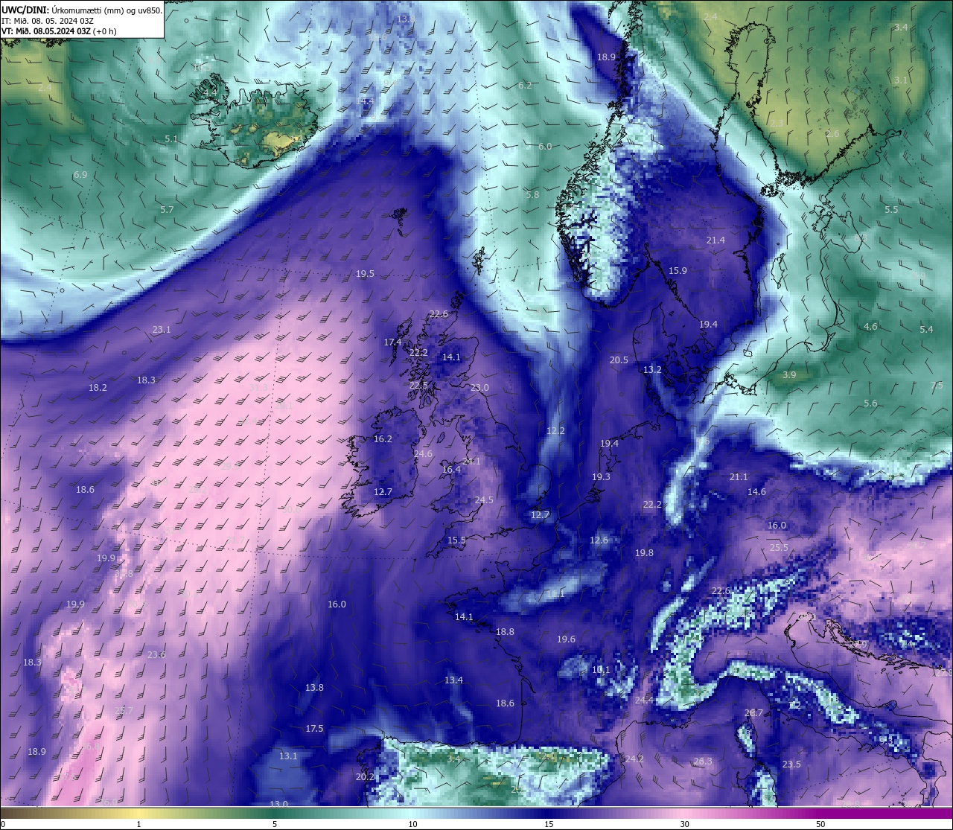Click the 26.3 value over the Mediterranean

pos(703,762)
